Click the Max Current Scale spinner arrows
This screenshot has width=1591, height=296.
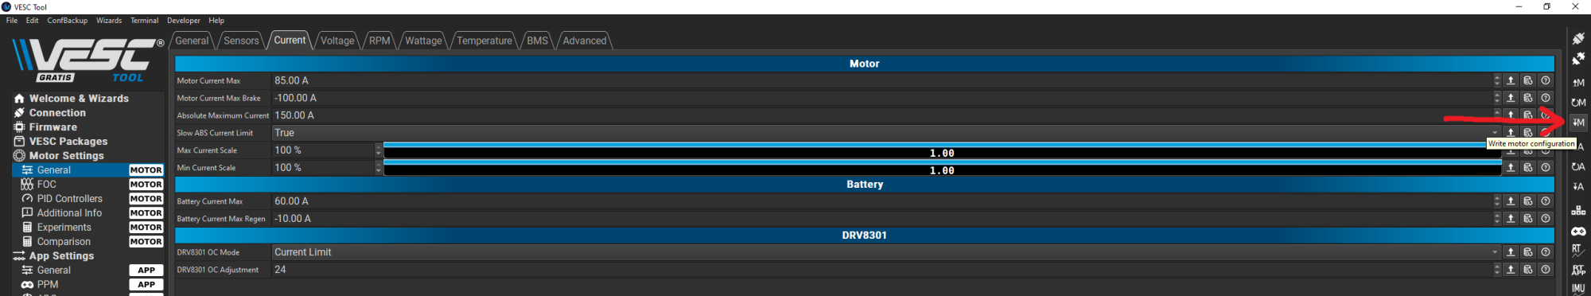[x=379, y=150]
